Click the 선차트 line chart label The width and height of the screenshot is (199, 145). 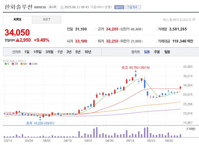click(17, 52)
